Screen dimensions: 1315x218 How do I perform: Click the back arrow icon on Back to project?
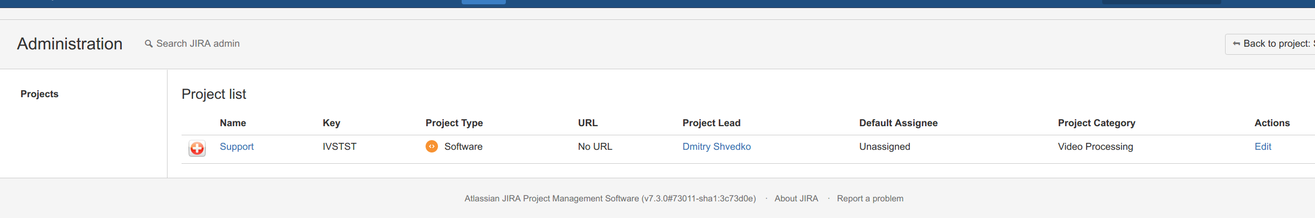click(1236, 43)
